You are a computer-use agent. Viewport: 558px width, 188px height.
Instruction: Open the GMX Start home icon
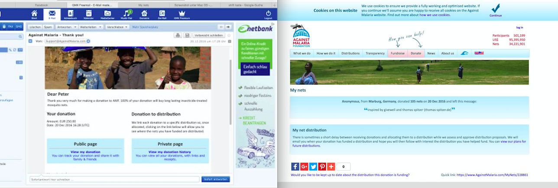click(x=34, y=14)
